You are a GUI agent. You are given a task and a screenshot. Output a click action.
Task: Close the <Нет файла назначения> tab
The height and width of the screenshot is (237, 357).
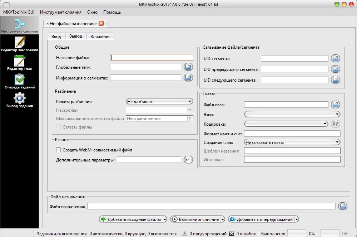pos(101,23)
